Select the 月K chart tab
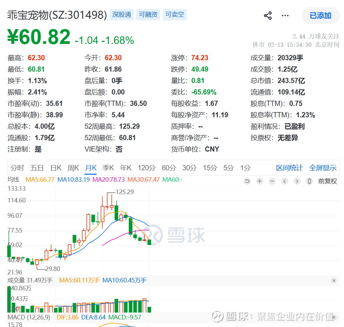The width and height of the screenshot is (344, 327). click(x=91, y=168)
